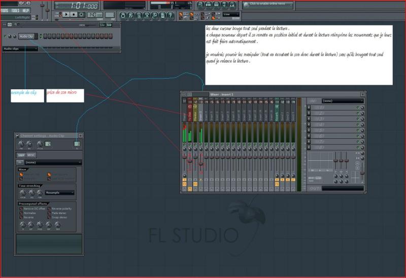Viewport: 406px width, 278px height.
Task: Click mixer view toggle icon left of title
Action: click(184, 95)
